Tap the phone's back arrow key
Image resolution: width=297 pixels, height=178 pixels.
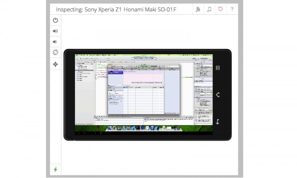tap(218, 95)
